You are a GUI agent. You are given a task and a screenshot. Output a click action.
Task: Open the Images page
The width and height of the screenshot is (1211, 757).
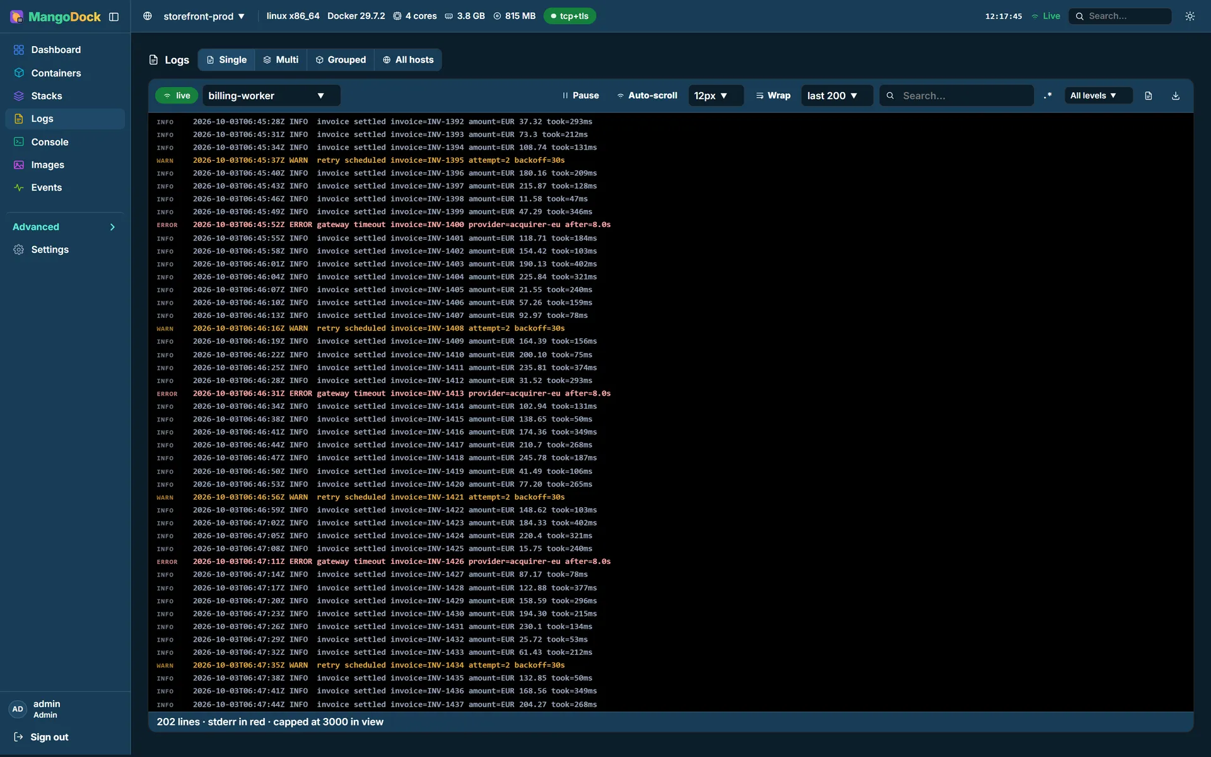click(65, 165)
